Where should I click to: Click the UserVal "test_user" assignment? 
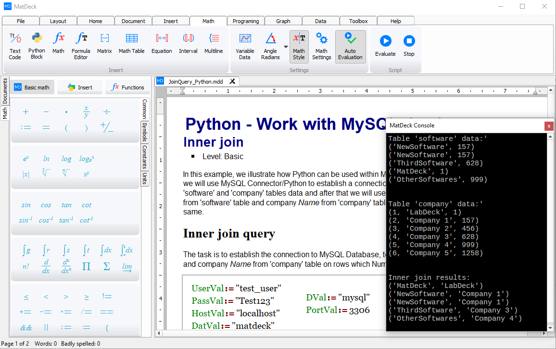click(237, 288)
